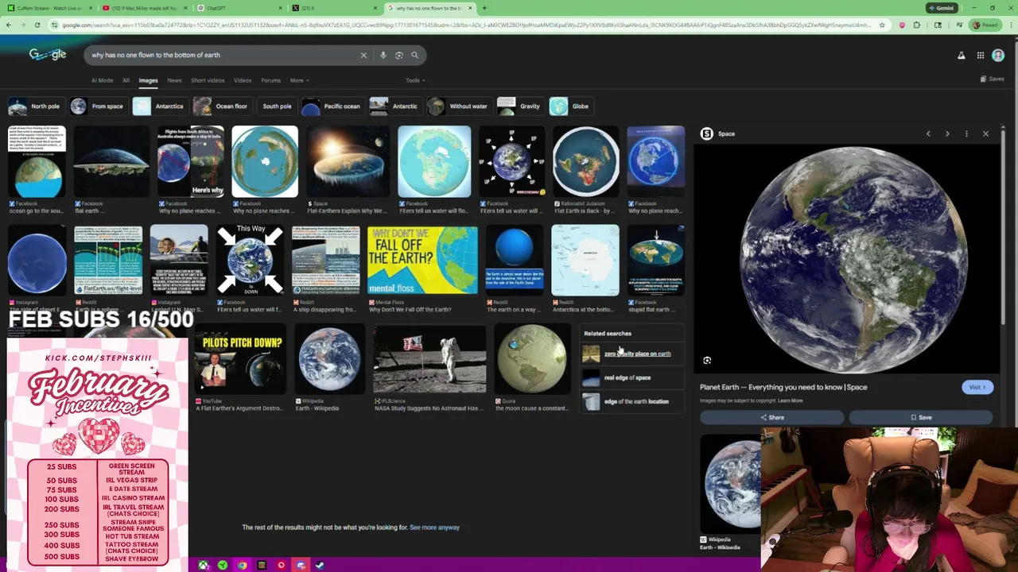Open Xbox app in the taskbar

(204, 565)
